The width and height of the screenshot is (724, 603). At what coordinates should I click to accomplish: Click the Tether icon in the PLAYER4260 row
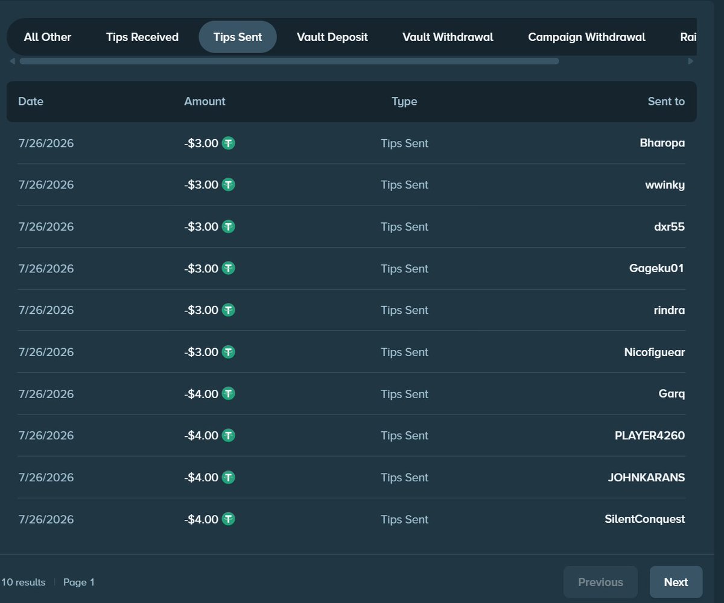(x=228, y=436)
